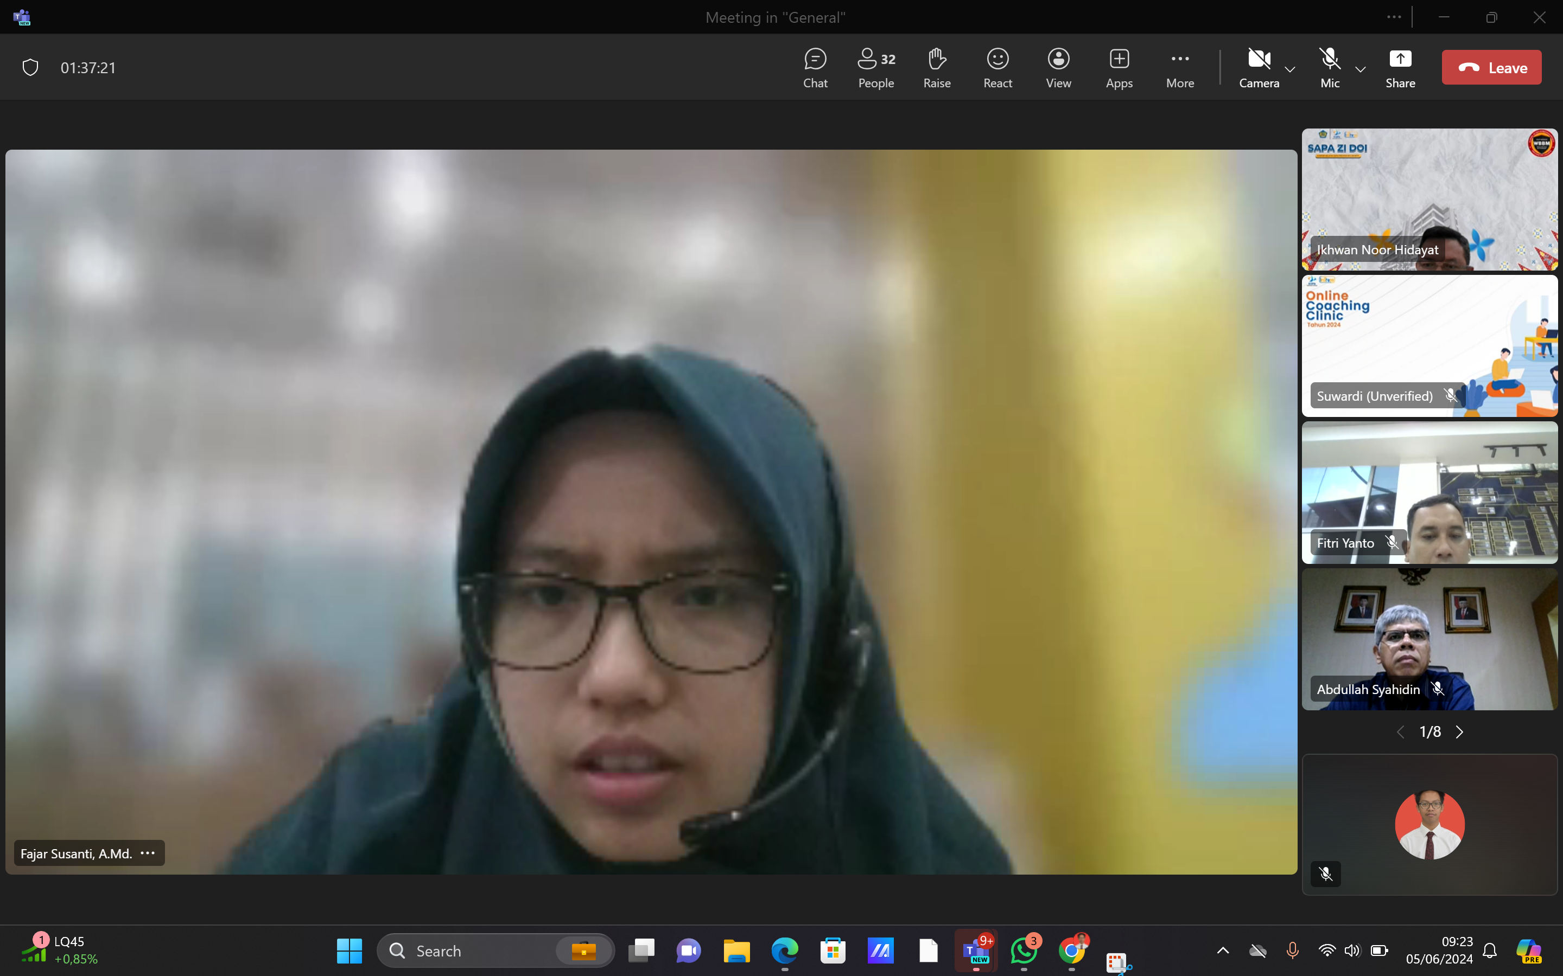Open WhatsApp from the taskbar
This screenshot has width=1563, height=976.
(1024, 950)
